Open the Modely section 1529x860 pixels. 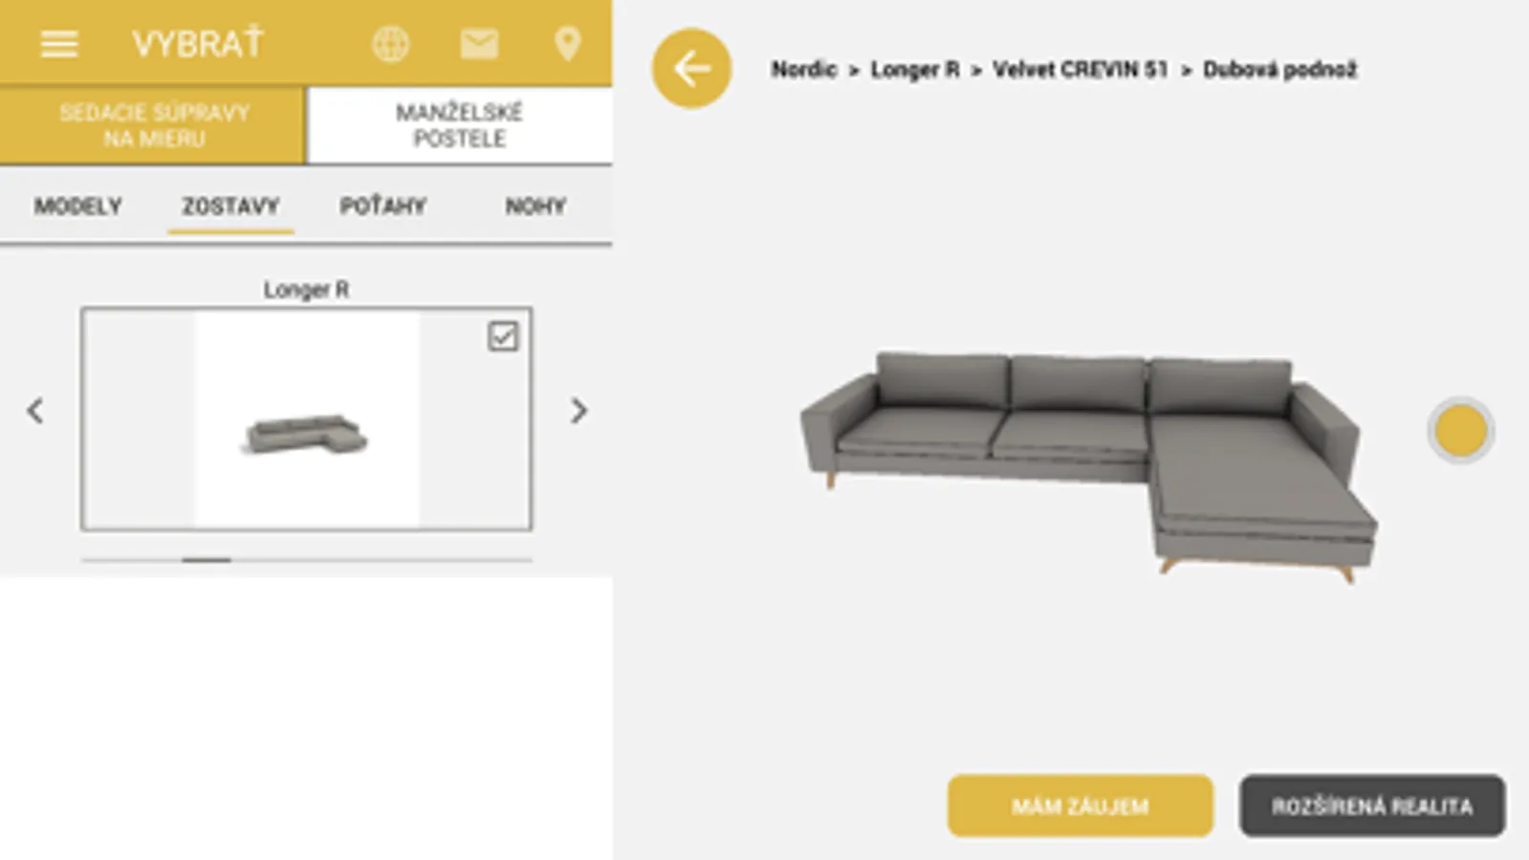coord(77,206)
